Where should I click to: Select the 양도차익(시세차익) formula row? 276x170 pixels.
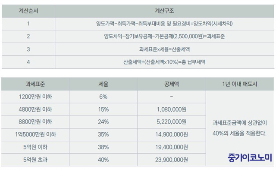point(138,24)
